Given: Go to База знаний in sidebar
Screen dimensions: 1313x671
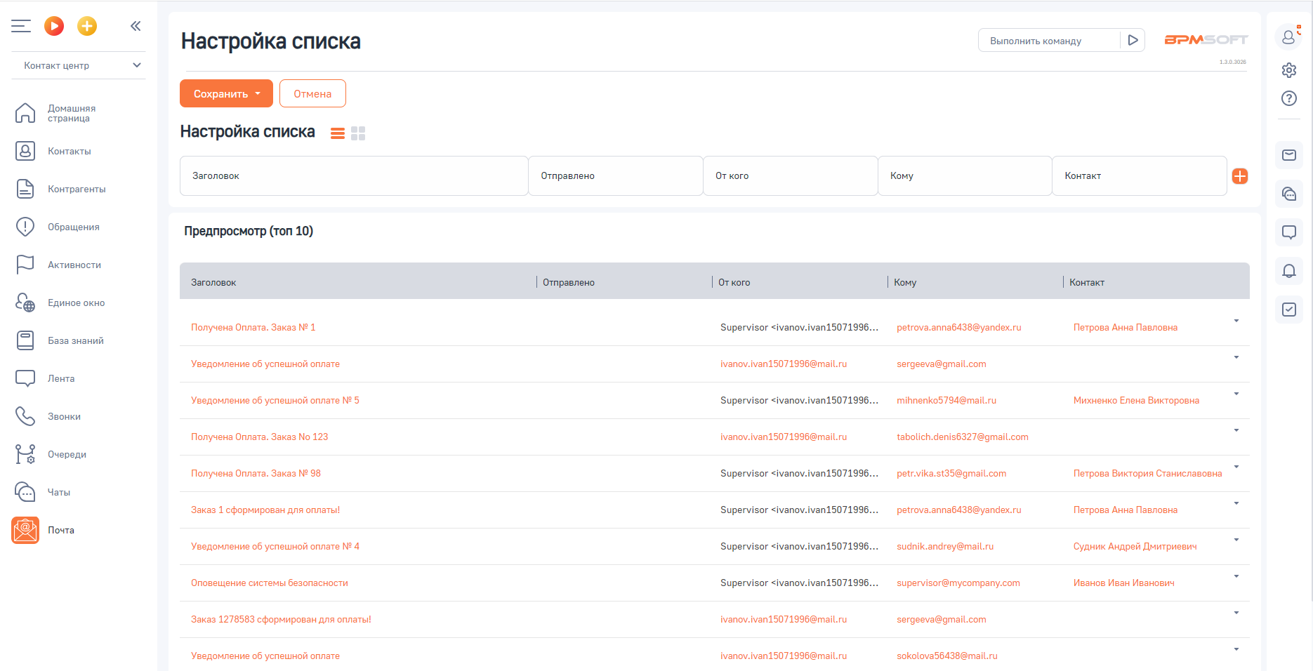Looking at the screenshot, I should (75, 340).
